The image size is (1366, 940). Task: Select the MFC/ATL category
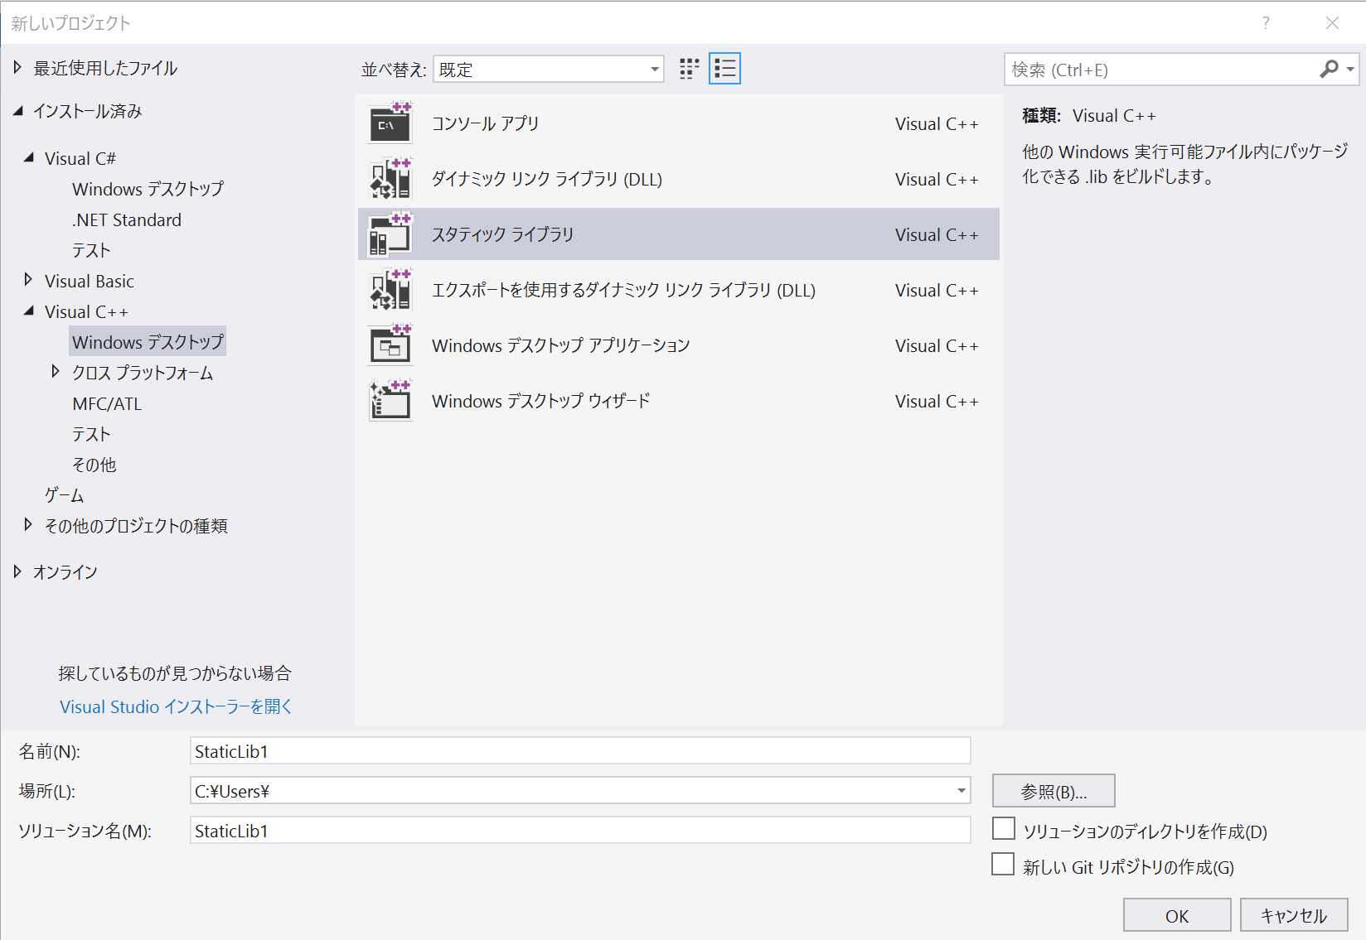point(107,403)
